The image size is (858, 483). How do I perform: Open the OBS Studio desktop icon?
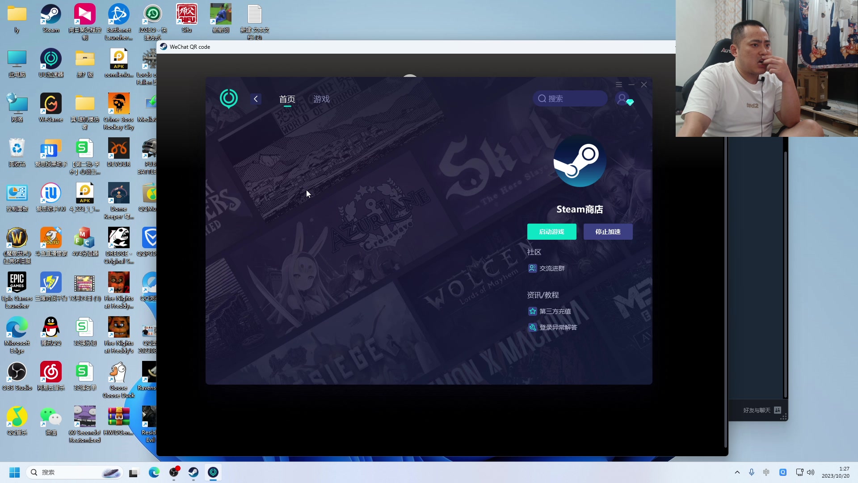[17, 376]
